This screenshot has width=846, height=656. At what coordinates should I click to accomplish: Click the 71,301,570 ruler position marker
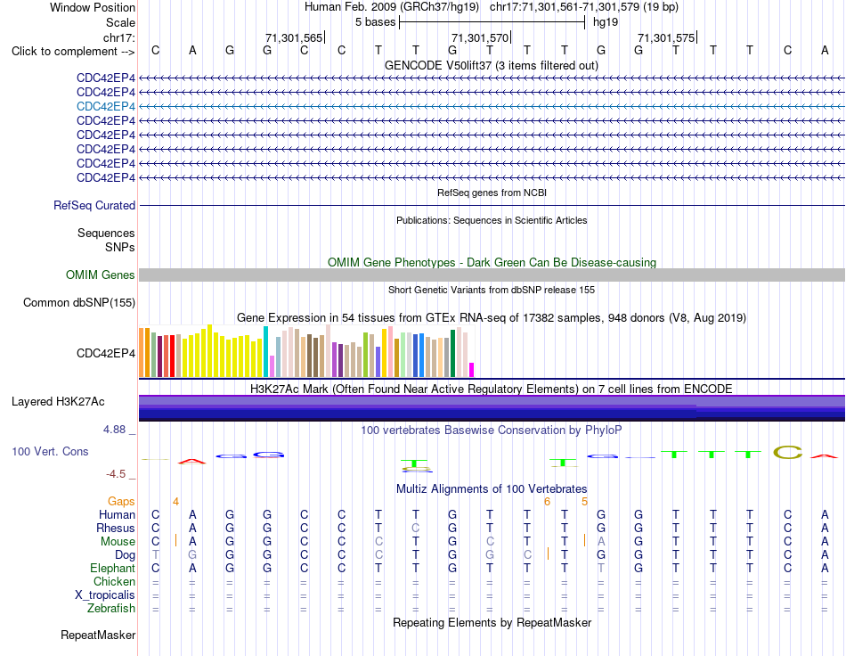(x=481, y=37)
